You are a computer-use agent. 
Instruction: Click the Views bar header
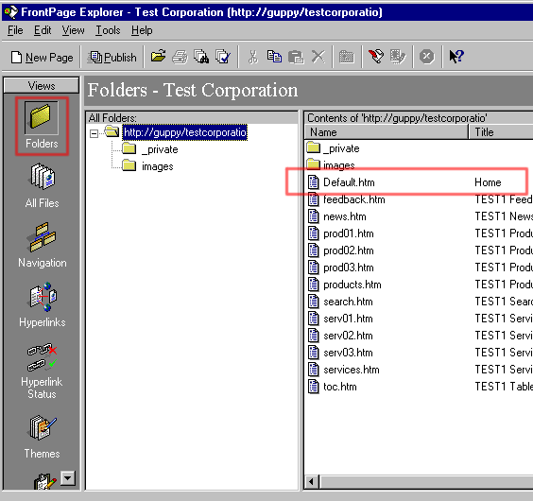tap(42, 85)
